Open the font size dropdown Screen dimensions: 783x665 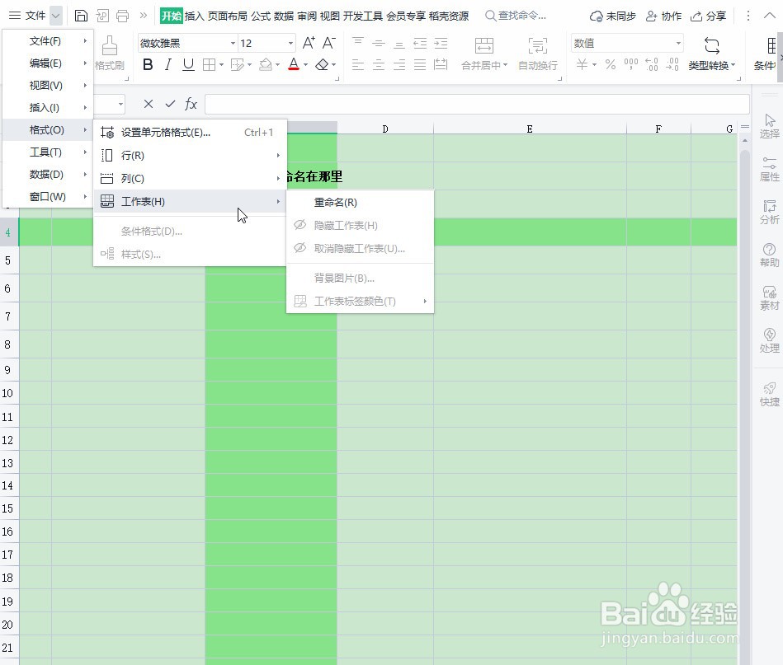(290, 44)
